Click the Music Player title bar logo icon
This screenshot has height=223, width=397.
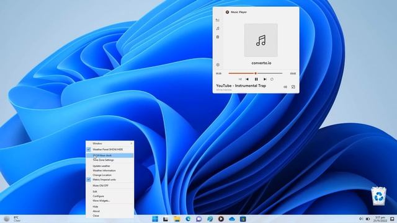click(x=227, y=12)
